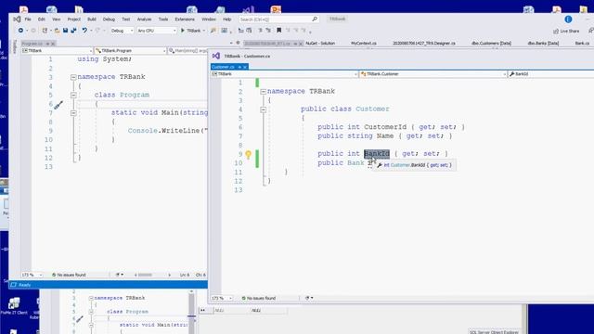Image resolution: width=594 pixels, height=334 pixels.
Task: Switch to the Bank.cs tab
Action: pos(582,44)
